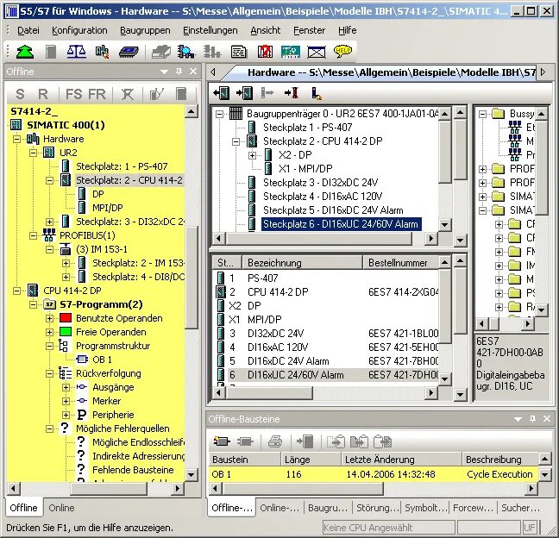The width and height of the screenshot is (559, 538).
Task: Click first block icon in Offline-Bausteine toolbar
Action: (x=222, y=441)
